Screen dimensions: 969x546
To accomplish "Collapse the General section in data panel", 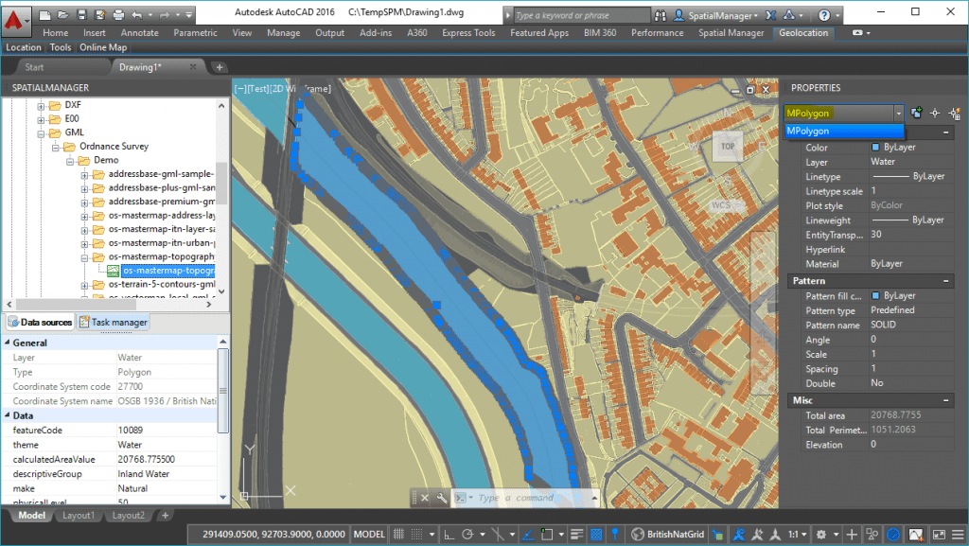I will pyautogui.click(x=9, y=343).
